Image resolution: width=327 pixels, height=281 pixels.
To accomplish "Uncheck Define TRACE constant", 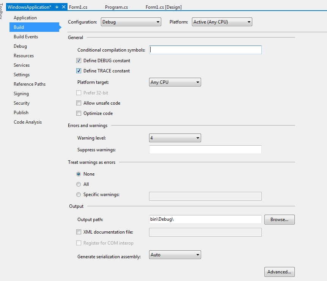I will coord(79,71).
